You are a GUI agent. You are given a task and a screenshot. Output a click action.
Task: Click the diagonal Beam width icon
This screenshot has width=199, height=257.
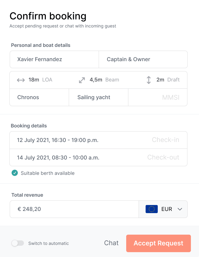coord(82,80)
